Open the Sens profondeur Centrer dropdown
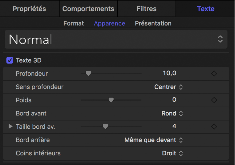Screen dimensions: 235x165 pyautogui.click(x=168, y=87)
